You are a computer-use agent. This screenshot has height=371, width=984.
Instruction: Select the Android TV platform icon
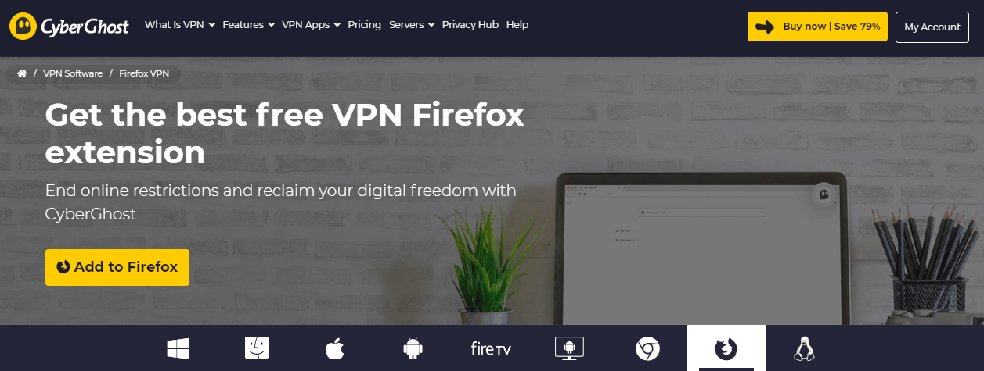[569, 348]
